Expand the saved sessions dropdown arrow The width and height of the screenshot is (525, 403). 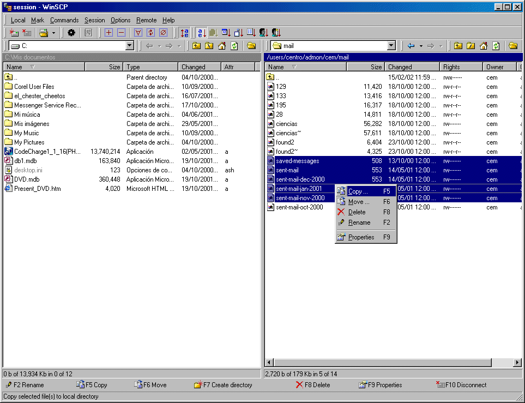[53, 33]
